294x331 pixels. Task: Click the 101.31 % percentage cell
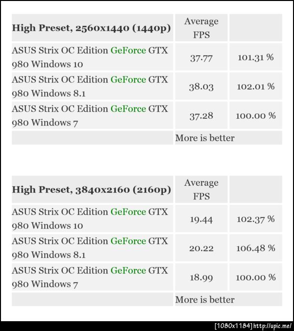tap(255, 58)
